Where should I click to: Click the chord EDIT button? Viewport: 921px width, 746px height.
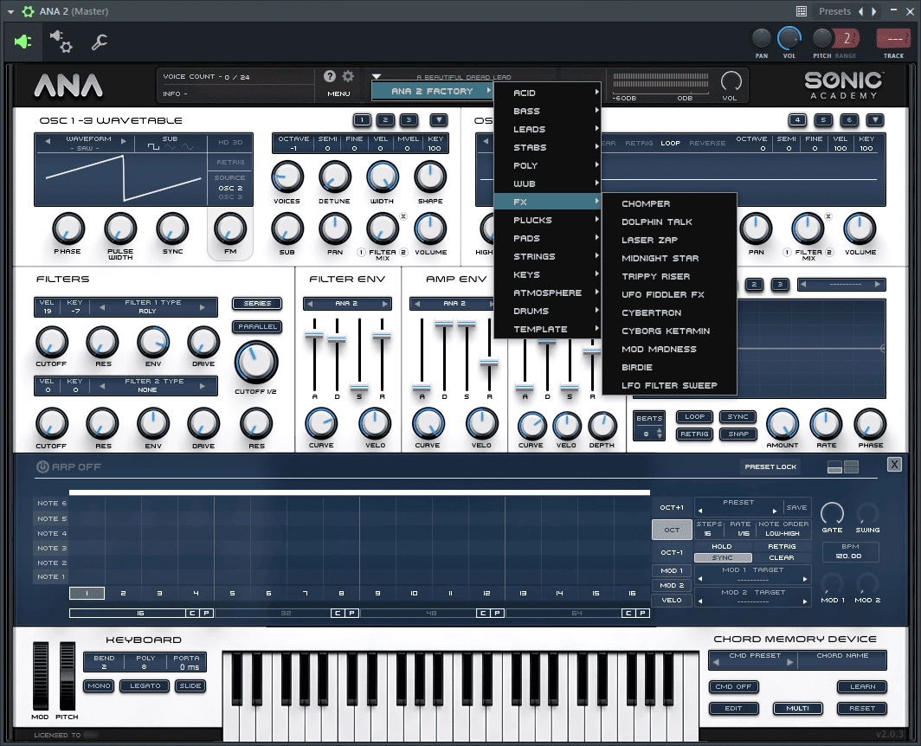pos(733,708)
